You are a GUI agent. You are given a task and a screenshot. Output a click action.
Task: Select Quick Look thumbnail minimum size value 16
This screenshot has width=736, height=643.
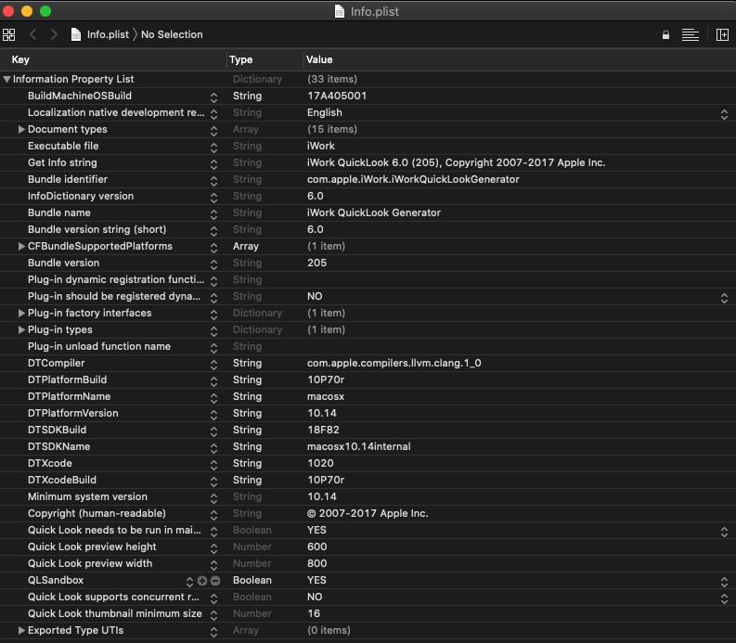tap(314, 613)
